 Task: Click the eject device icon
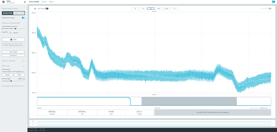click(x=25, y=2)
